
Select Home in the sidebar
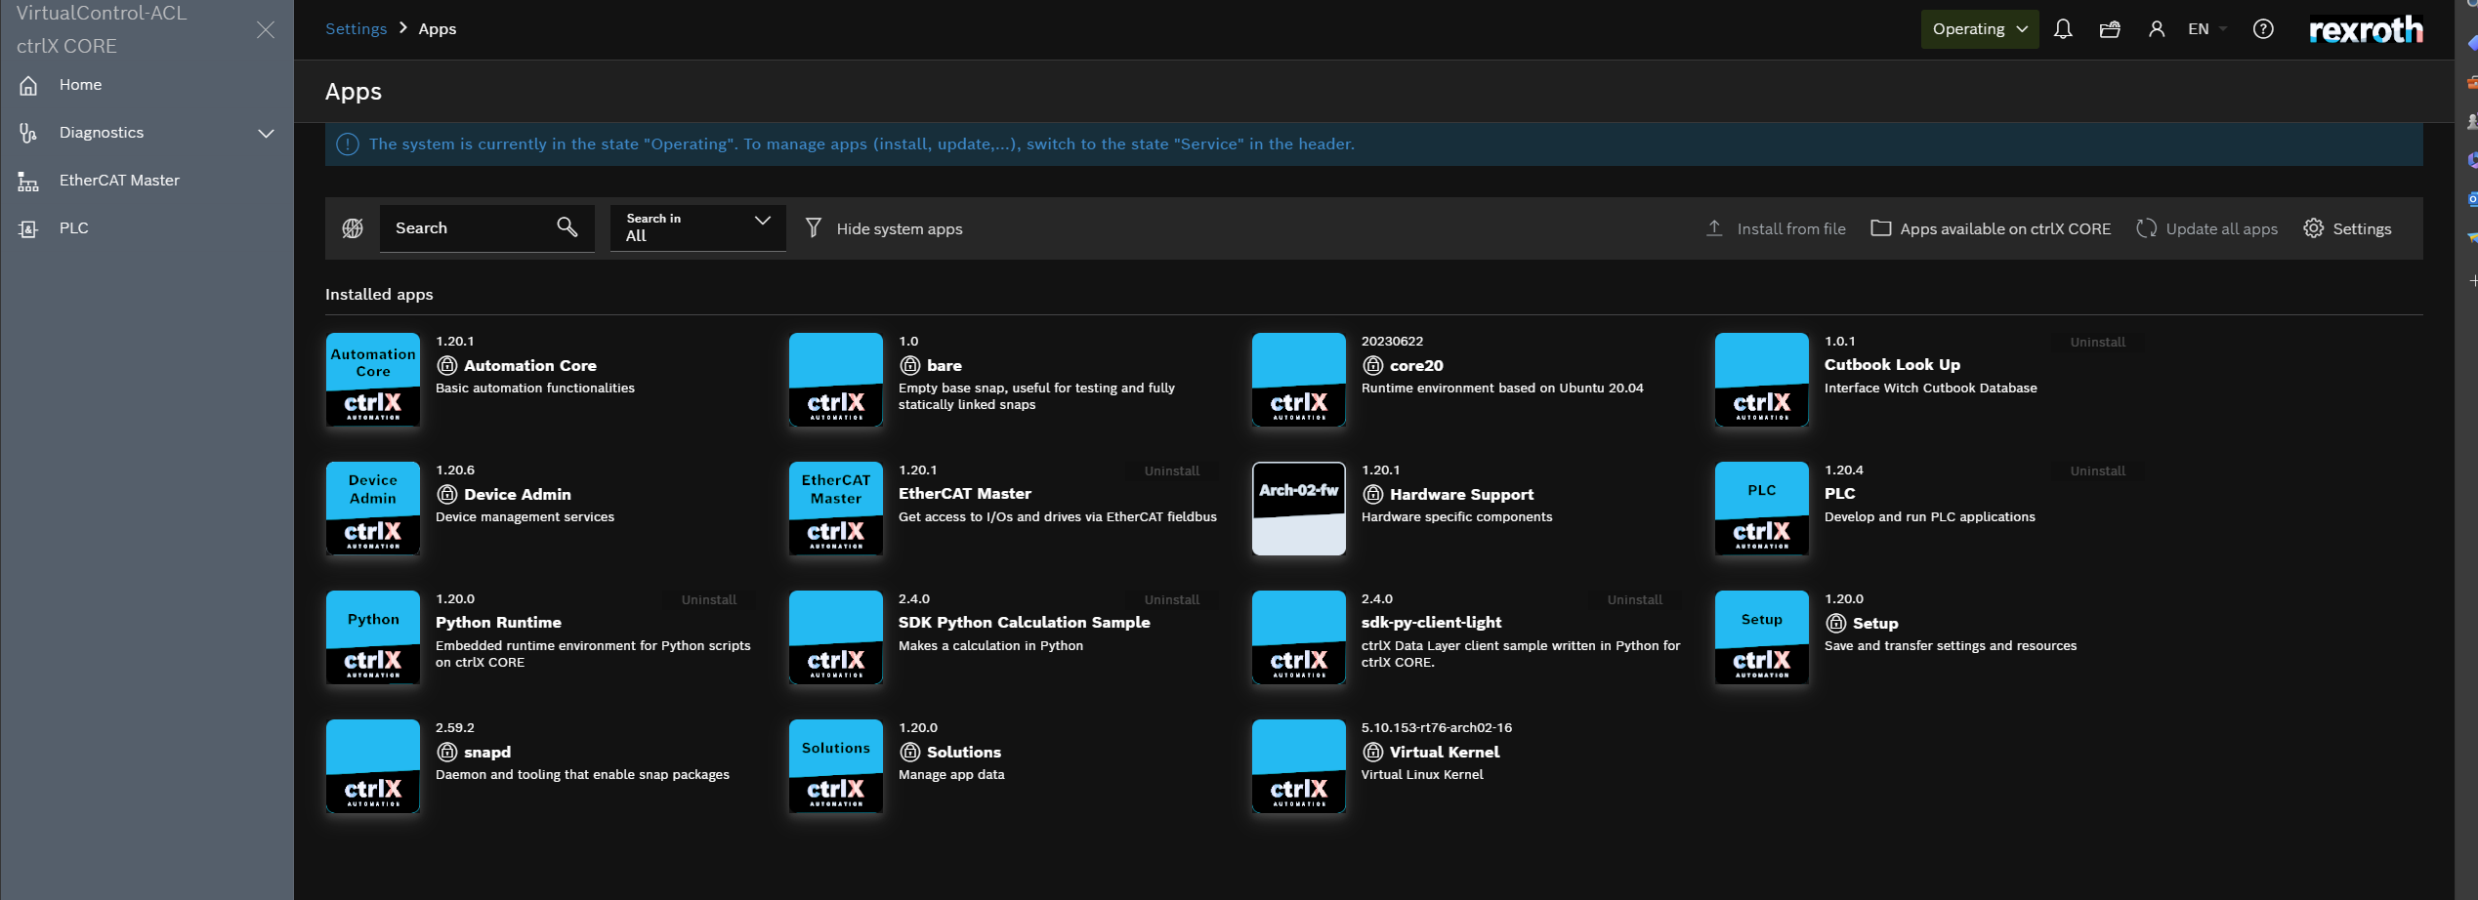(x=80, y=85)
